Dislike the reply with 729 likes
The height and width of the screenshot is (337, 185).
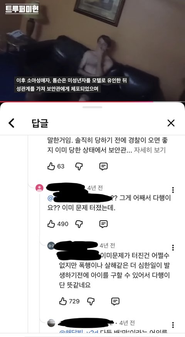tap(91, 301)
